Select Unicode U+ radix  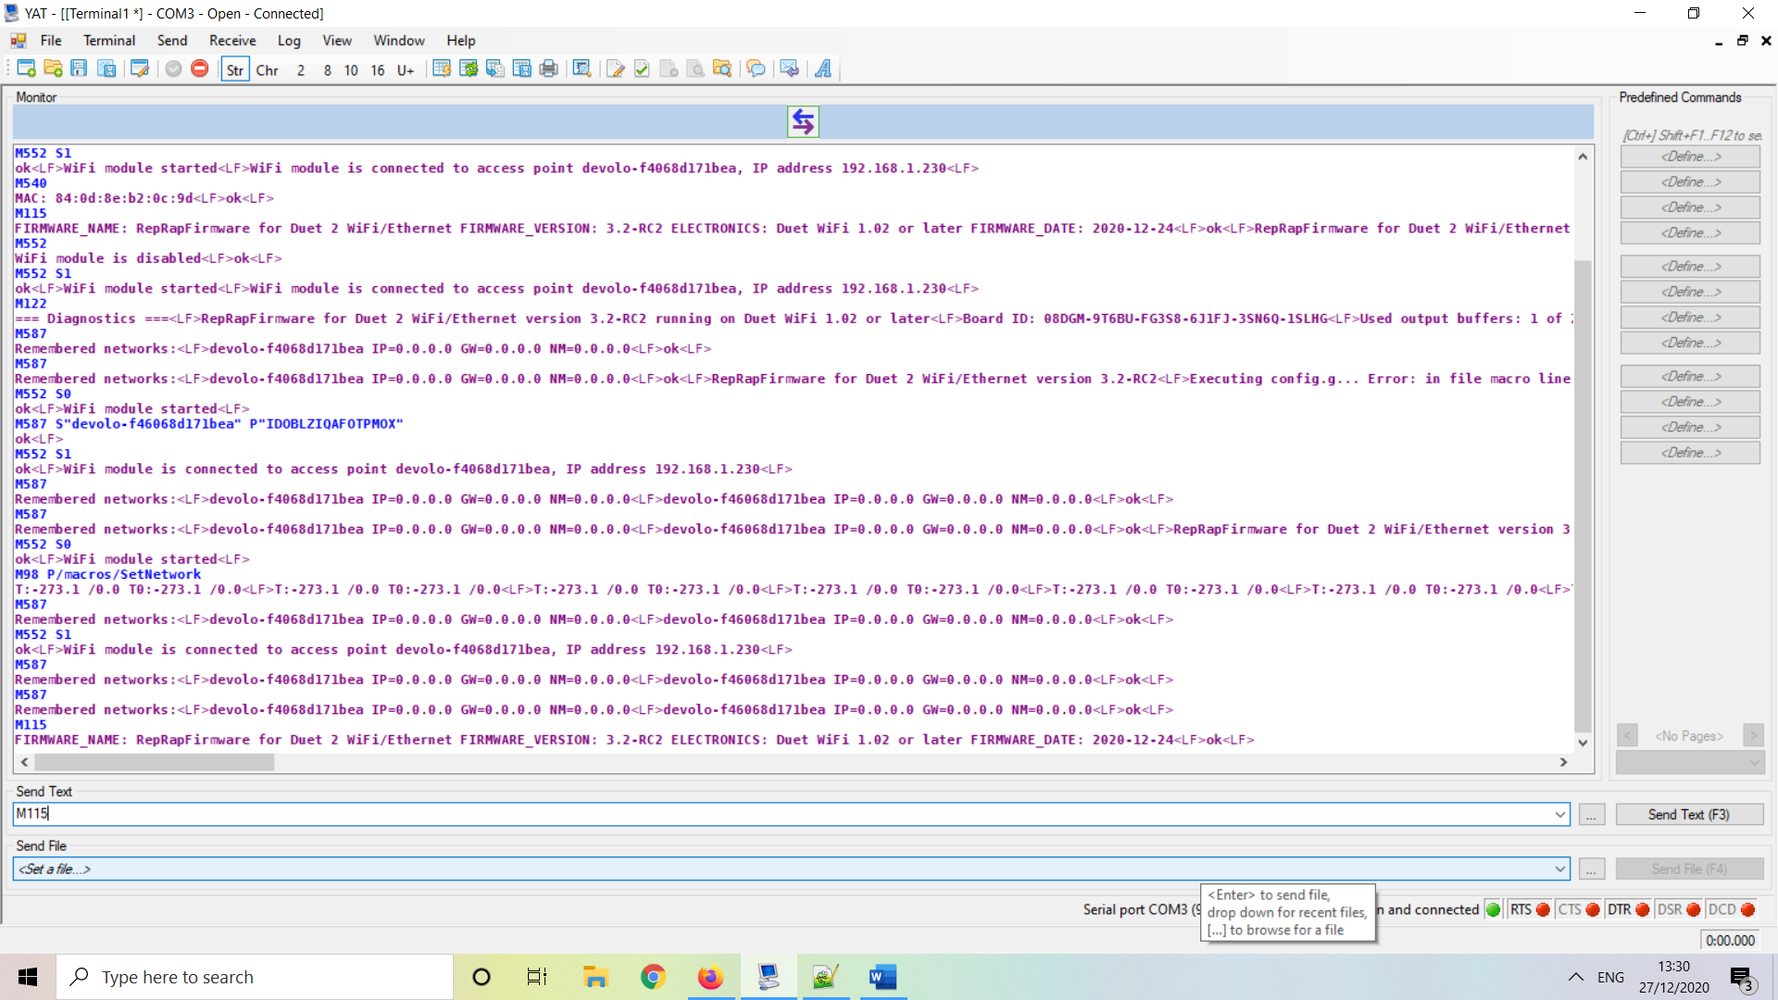[406, 69]
